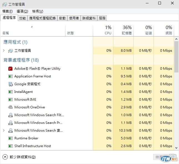The height and width of the screenshot is (164, 179).
Task: Minimize the Task Manager window
Action: coord(147,3)
